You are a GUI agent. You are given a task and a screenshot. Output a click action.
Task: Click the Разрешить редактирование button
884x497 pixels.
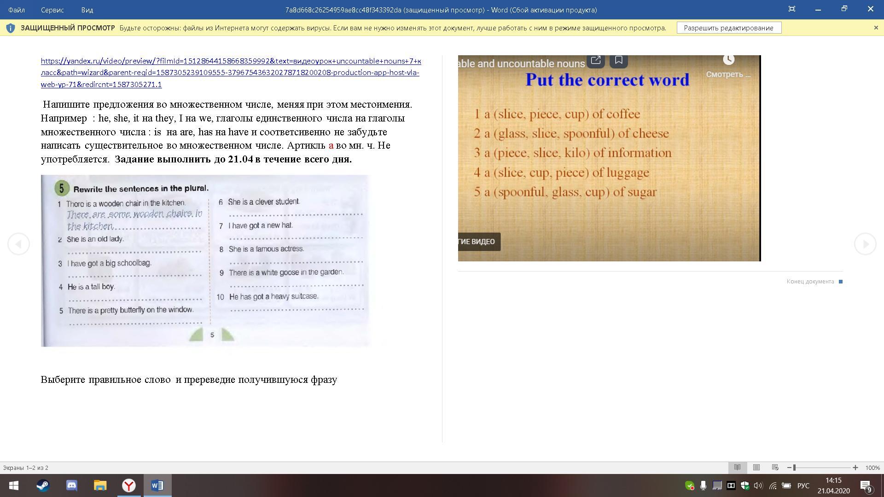pyautogui.click(x=728, y=28)
